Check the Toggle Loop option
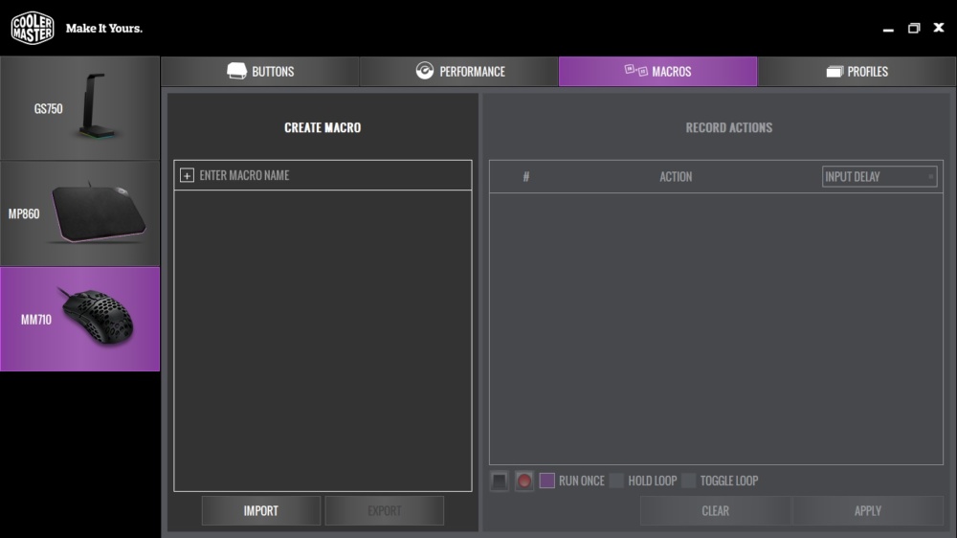Viewport: 957px width, 538px height. click(688, 481)
